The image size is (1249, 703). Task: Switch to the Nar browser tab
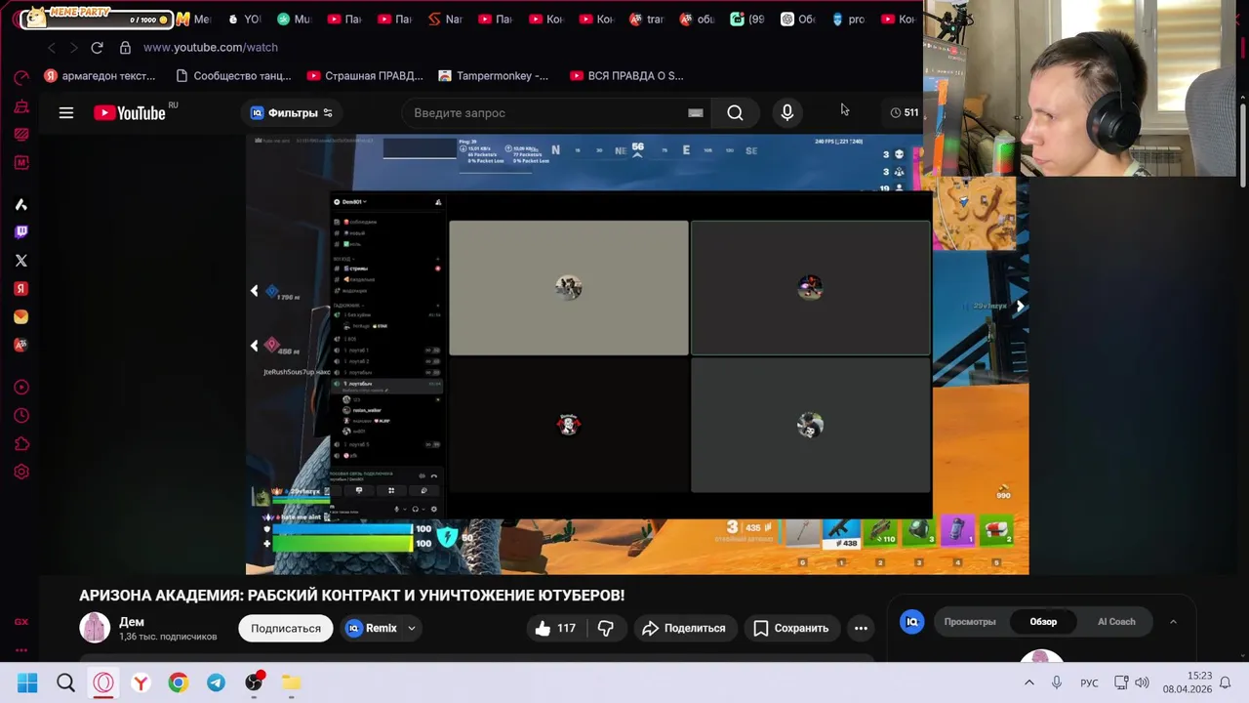445,19
